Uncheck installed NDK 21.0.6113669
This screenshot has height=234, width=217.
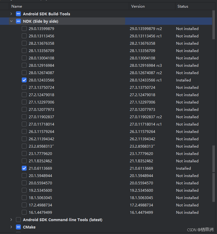click(x=24, y=168)
